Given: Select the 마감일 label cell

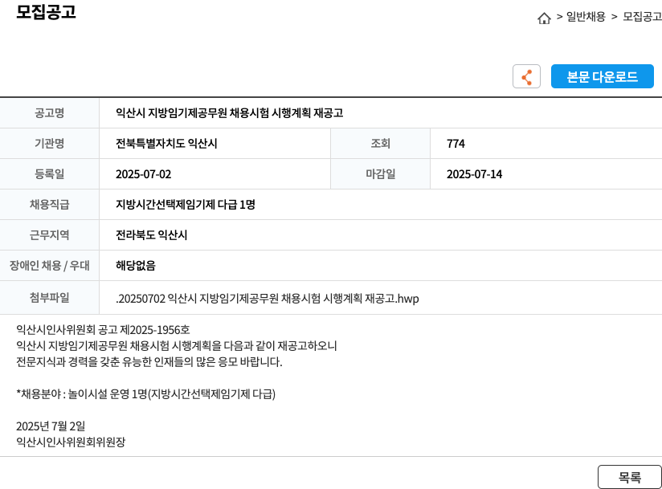Looking at the screenshot, I should (380, 173).
